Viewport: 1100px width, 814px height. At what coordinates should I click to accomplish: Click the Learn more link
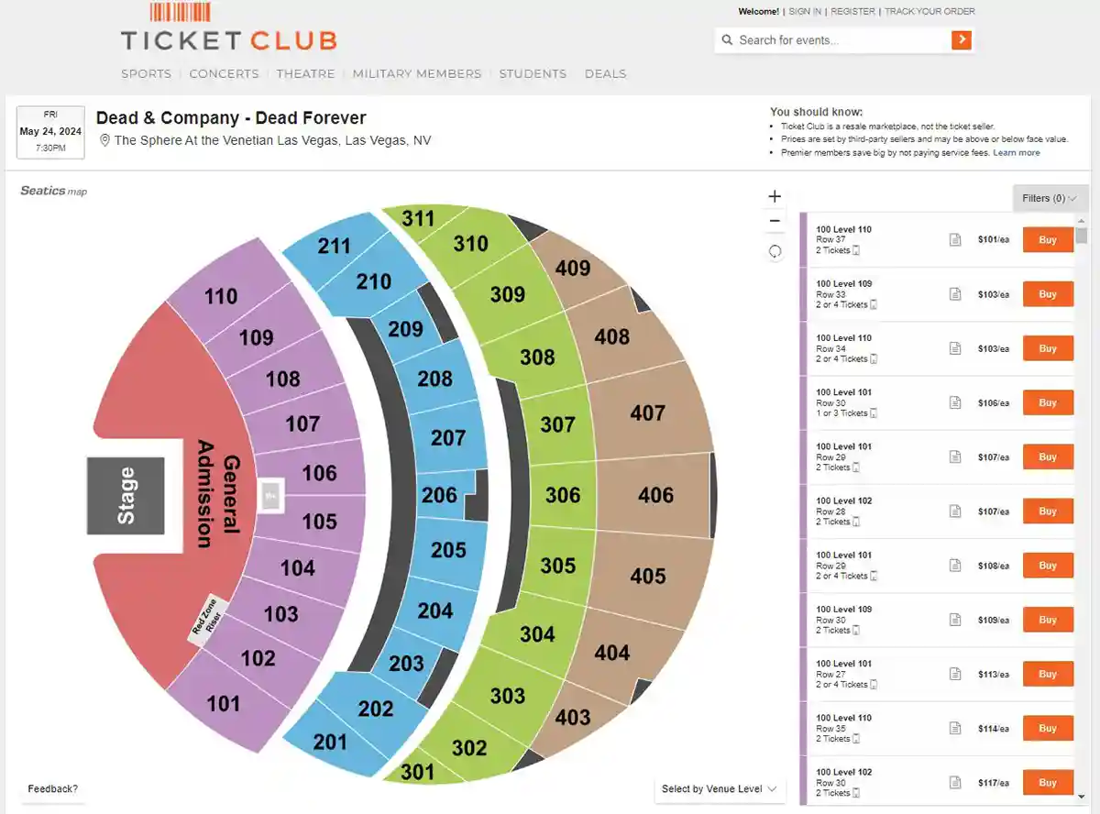click(x=1017, y=153)
